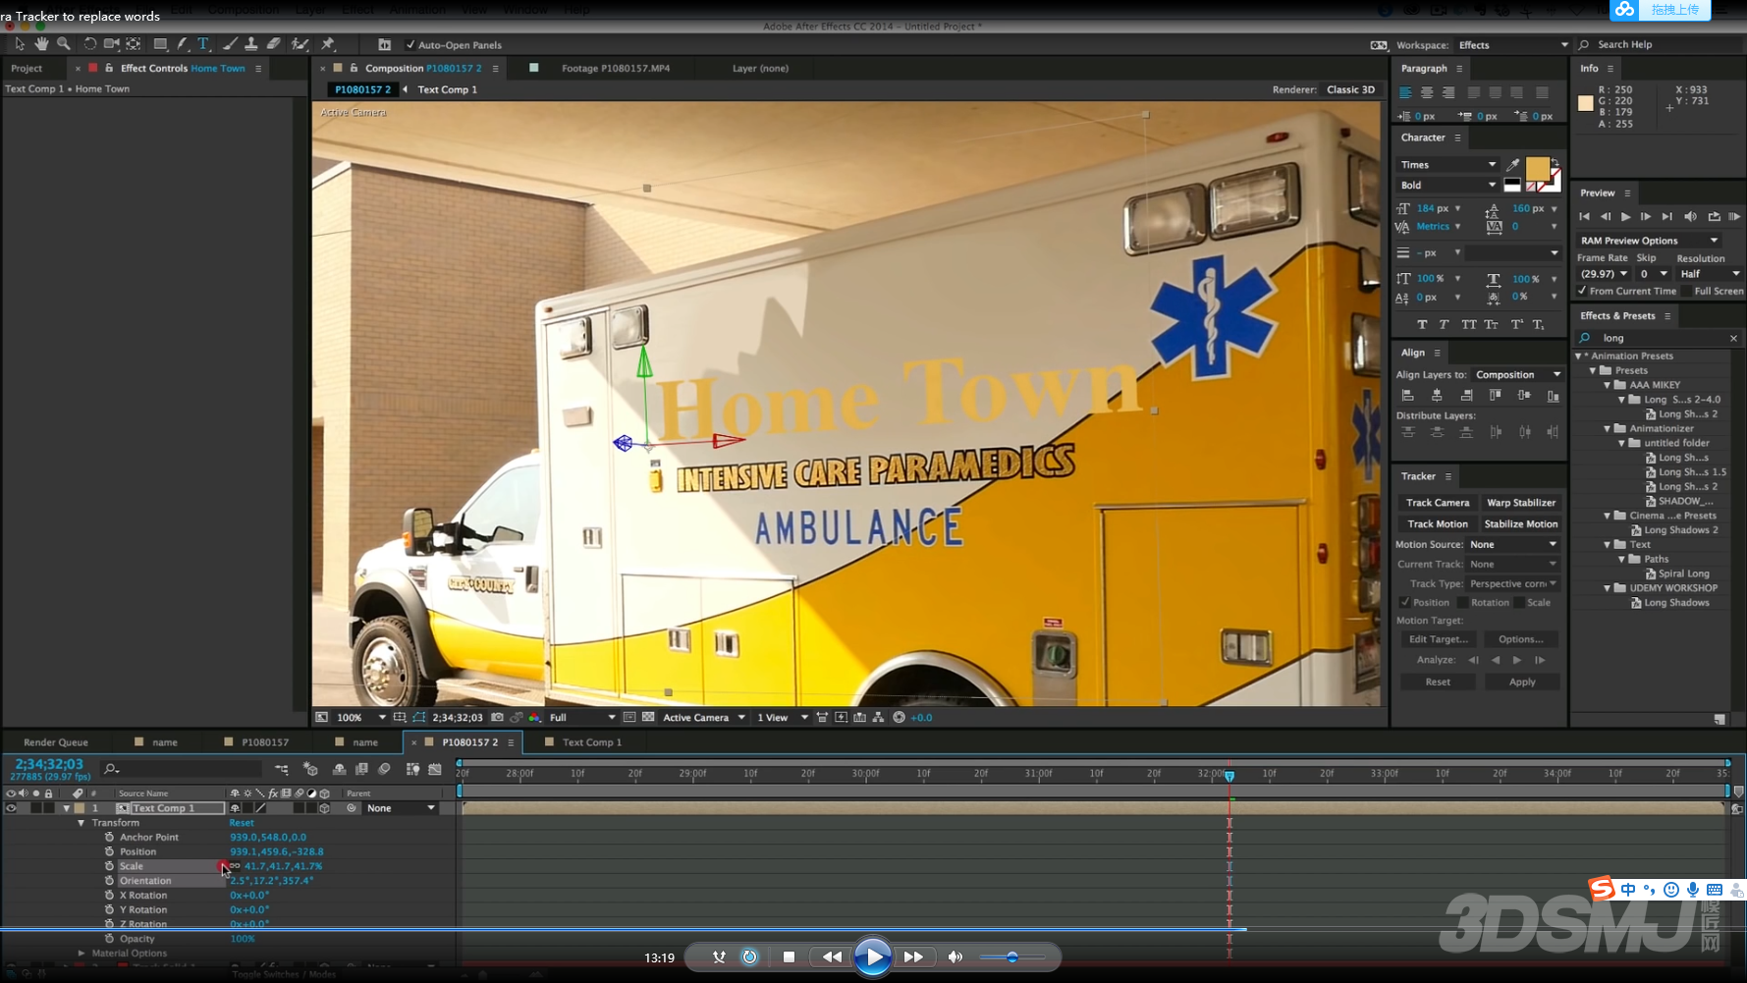Select the Roto Brush tool
The image size is (1747, 983).
[x=300, y=44]
